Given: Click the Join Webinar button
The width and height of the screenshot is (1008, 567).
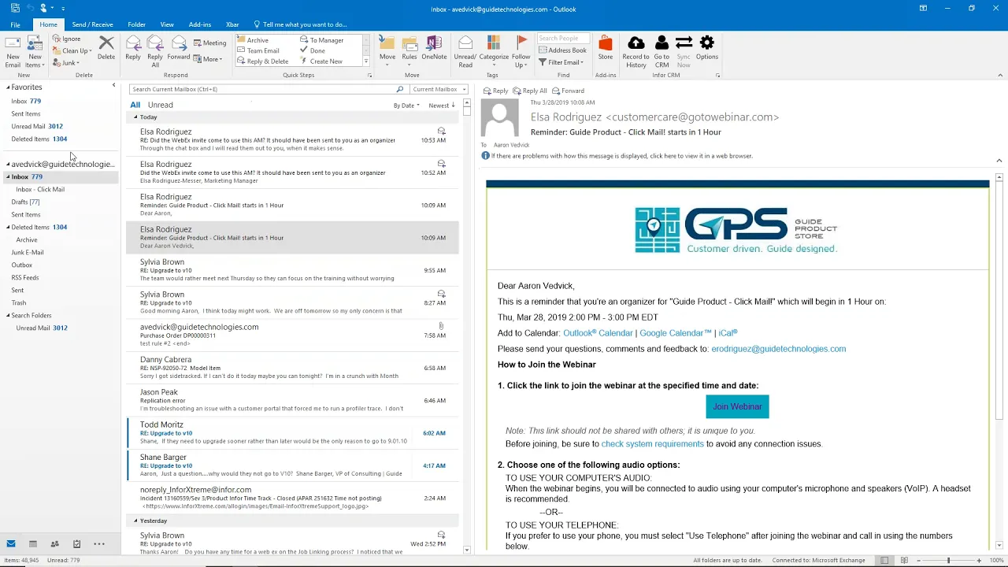Looking at the screenshot, I should click(x=737, y=406).
